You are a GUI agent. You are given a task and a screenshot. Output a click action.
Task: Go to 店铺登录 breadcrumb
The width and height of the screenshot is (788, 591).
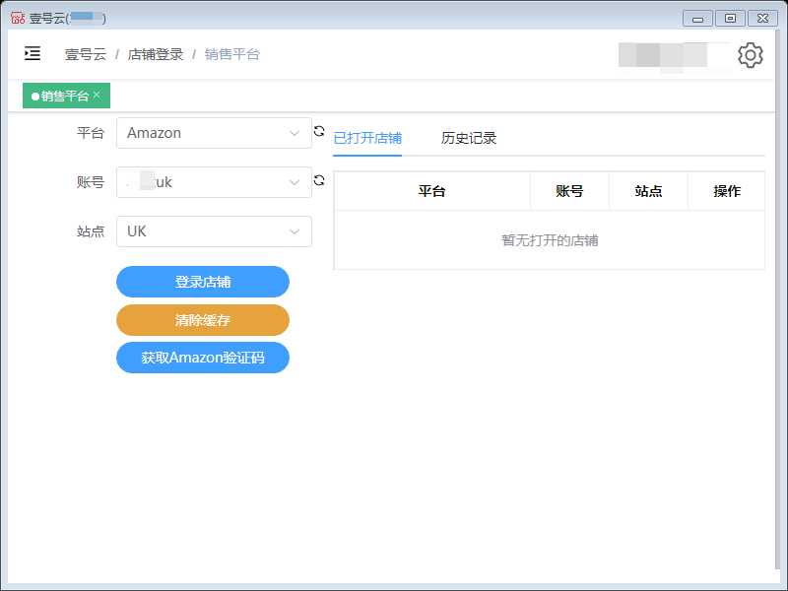coord(156,54)
